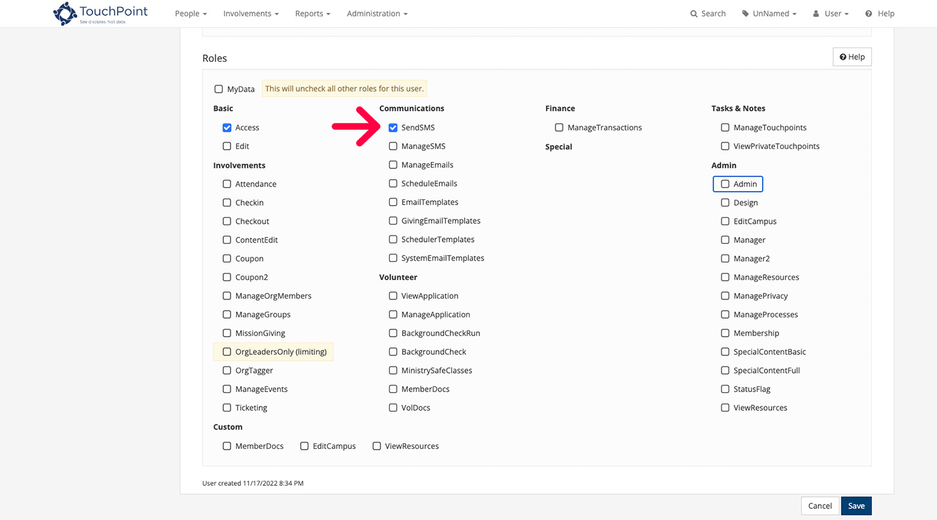Uncheck the SendSMS role
This screenshot has height=520, width=937.
[393, 127]
